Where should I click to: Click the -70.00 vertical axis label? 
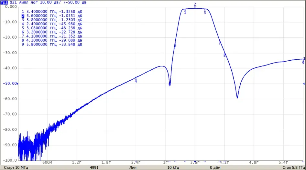(10, 114)
